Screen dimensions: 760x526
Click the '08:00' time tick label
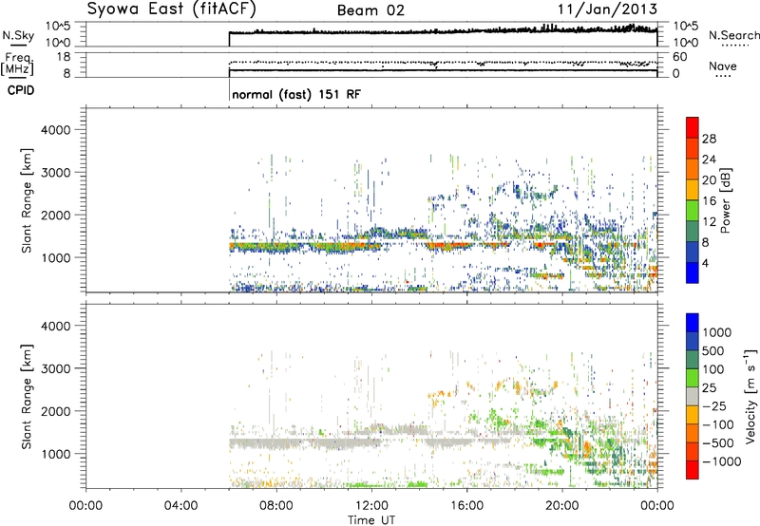275,506
